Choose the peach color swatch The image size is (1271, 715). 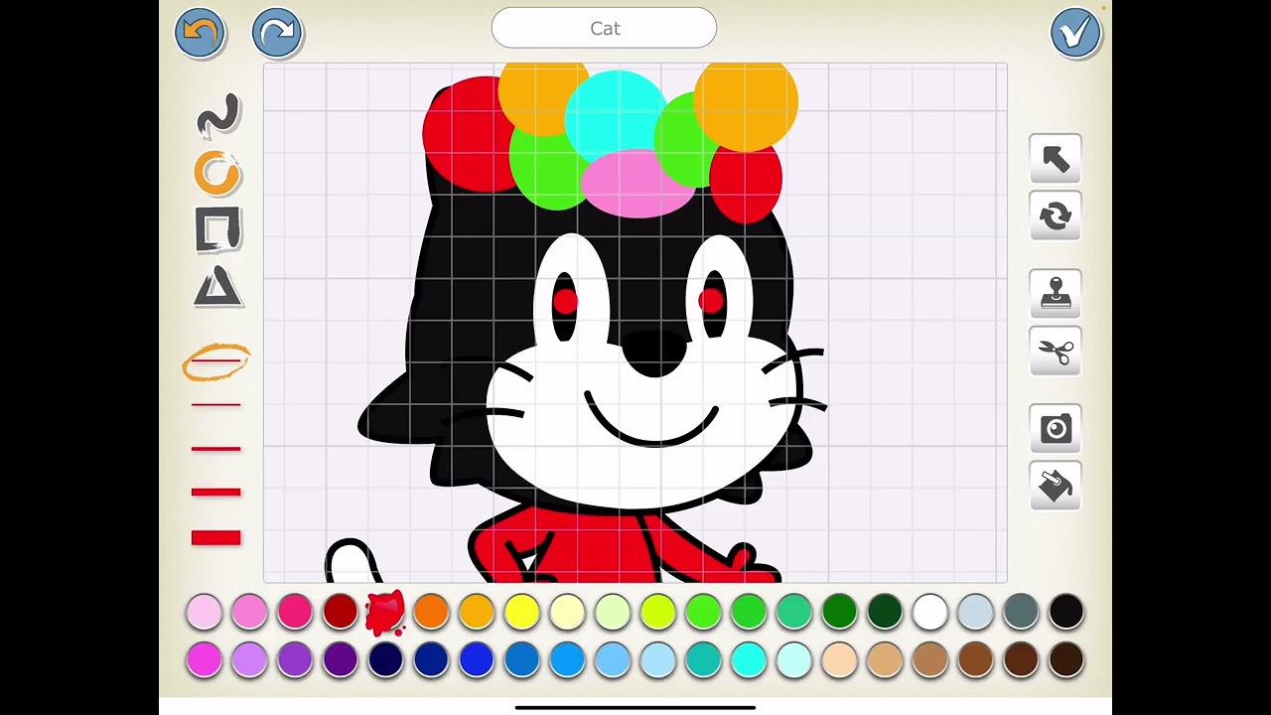tap(839, 659)
